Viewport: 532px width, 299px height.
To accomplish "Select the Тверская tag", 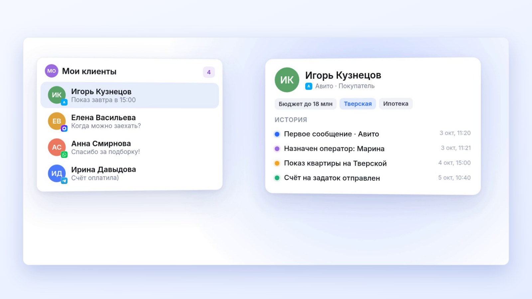I will pos(358,104).
